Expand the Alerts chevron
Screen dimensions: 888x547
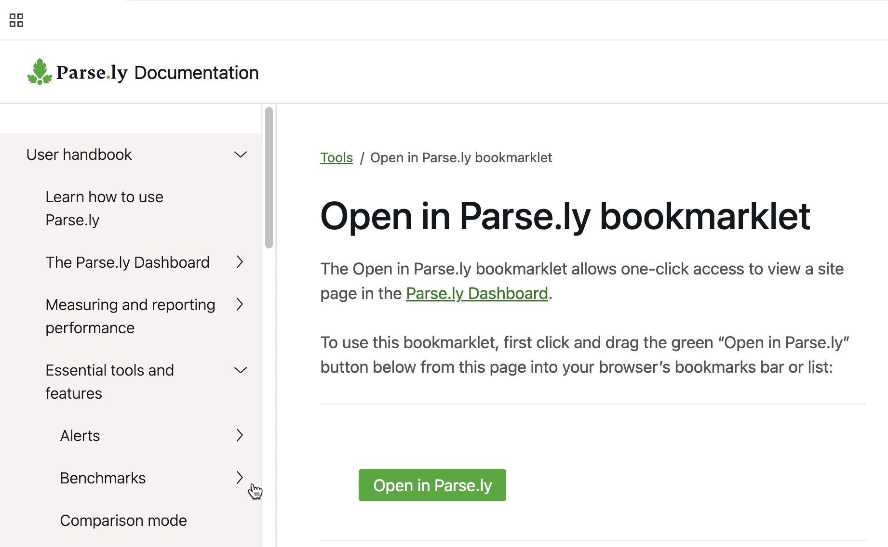tap(240, 435)
